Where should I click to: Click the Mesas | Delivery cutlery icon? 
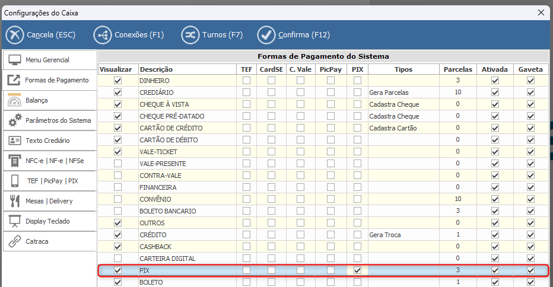15,201
